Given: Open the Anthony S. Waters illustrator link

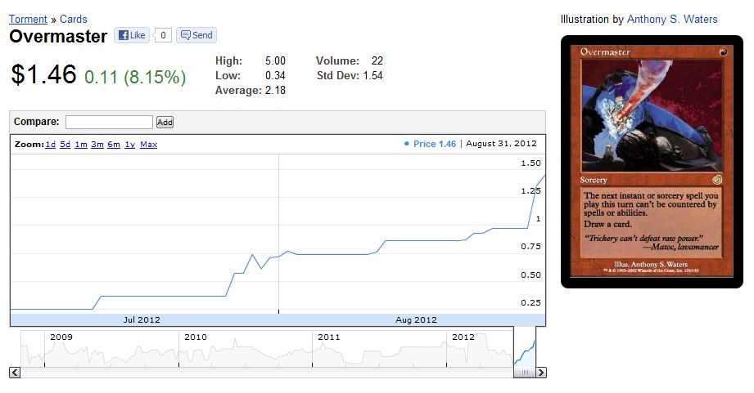Looking at the screenshot, I should 671,19.
